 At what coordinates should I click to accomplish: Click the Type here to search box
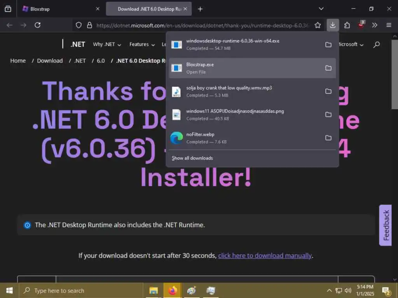tap(81, 291)
